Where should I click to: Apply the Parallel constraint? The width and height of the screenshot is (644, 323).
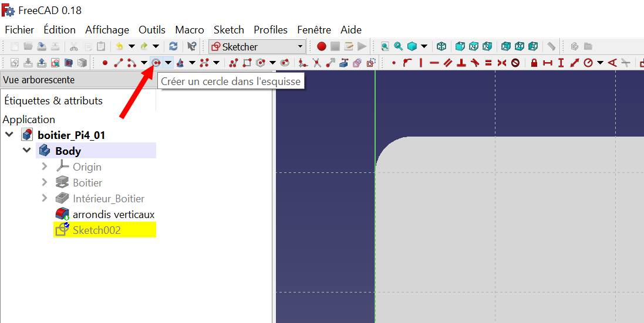tap(448, 63)
